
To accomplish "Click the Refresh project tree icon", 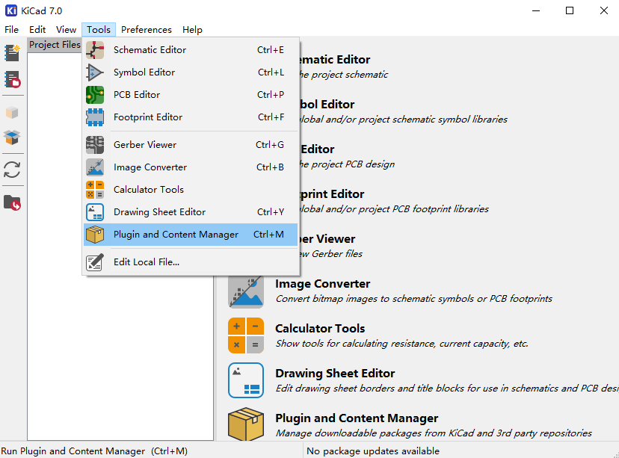I will [x=12, y=170].
